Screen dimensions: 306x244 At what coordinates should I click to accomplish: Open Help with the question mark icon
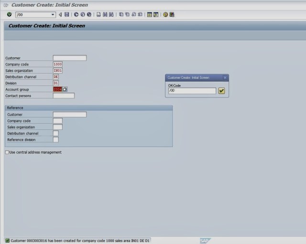[x=165, y=15]
